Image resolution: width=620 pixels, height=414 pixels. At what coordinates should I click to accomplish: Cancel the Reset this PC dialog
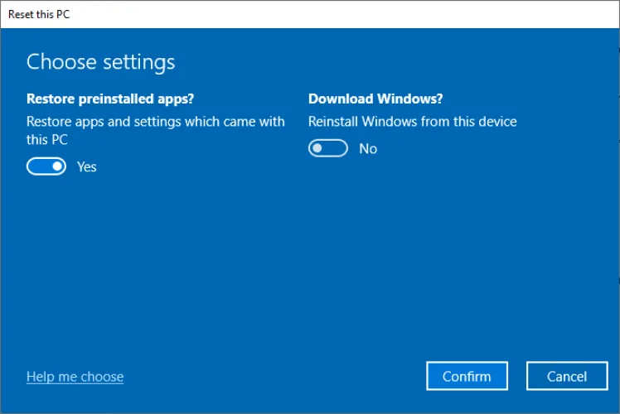click(x=567, y=376)
